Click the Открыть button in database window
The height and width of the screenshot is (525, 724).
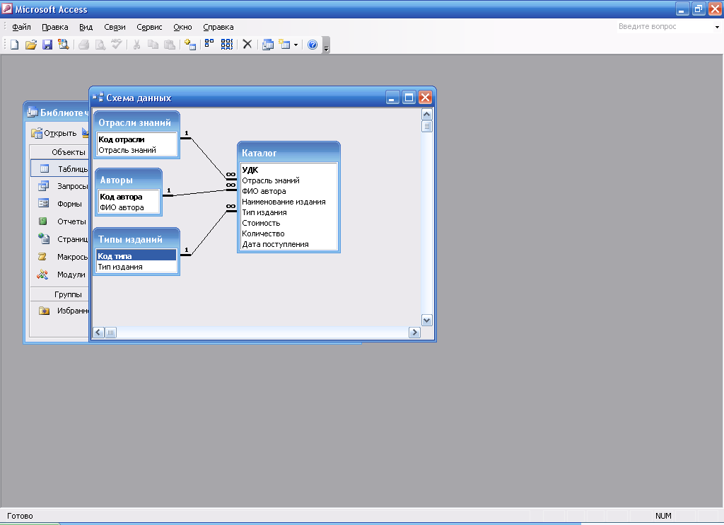(54, 133)
